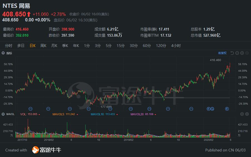Open chart settings gear by 前复权
This screenshot has width=251, height=157.
[247, 53]
